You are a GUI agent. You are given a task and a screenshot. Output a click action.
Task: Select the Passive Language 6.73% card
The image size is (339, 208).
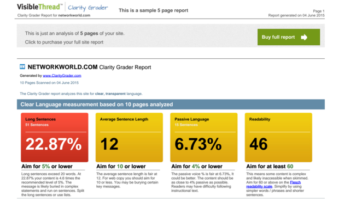(203, 137)
